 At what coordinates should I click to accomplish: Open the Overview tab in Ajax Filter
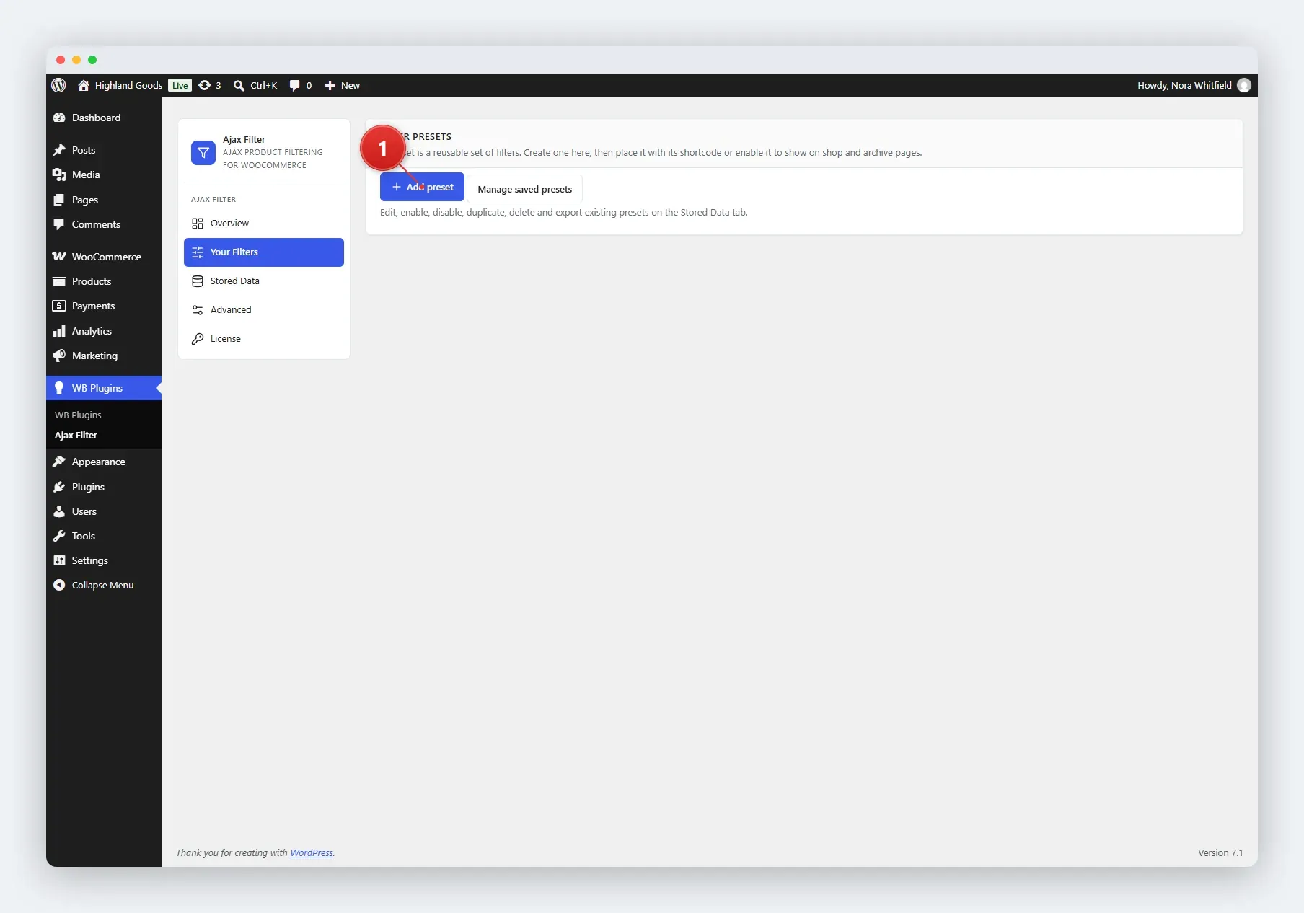click(264, 224)
